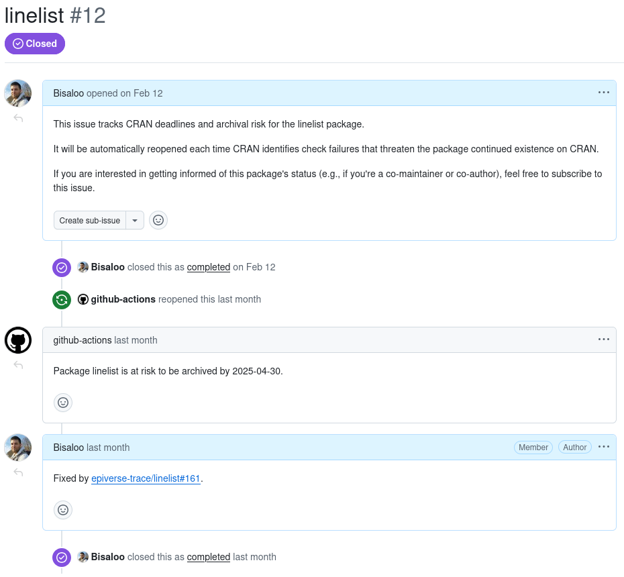The width and height of the screenshot is (624, 577).
Task: Click reply arrow under github-actions avatar
Action: tap(18, 366)
